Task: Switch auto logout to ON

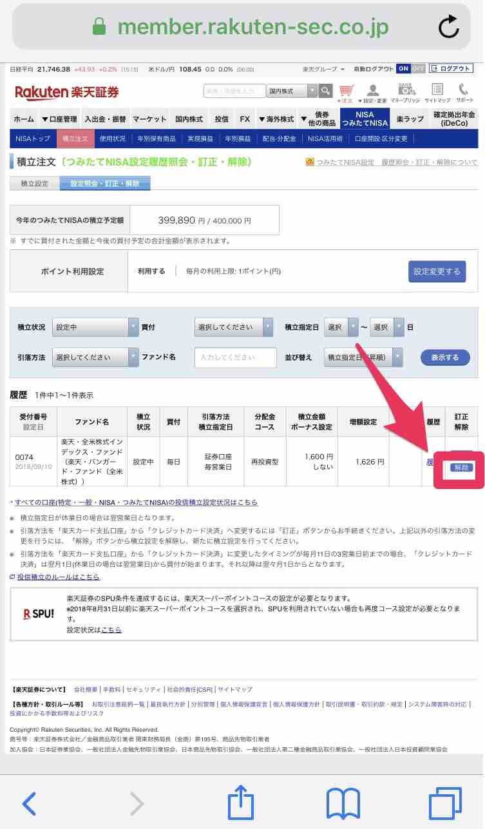Action: tap(403, 68)
